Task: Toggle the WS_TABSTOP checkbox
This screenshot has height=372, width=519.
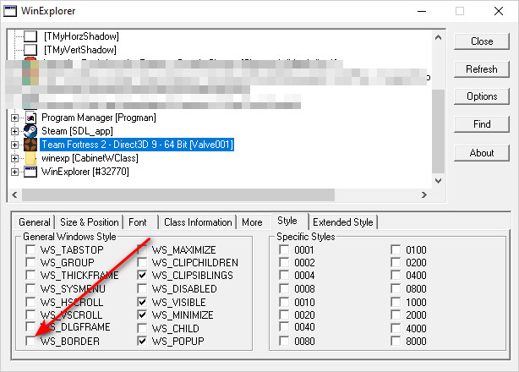Action: (30, 249)
